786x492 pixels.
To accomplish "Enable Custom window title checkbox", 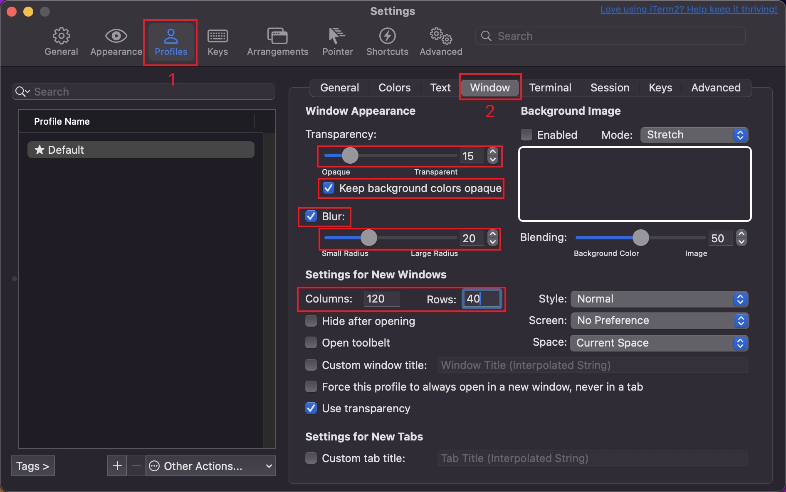I will coord(311,365).
